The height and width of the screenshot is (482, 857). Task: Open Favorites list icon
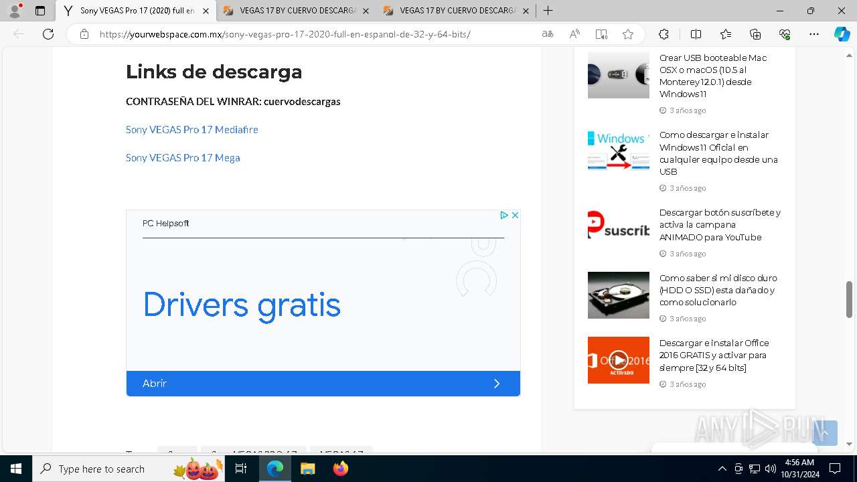pos(726,34)
